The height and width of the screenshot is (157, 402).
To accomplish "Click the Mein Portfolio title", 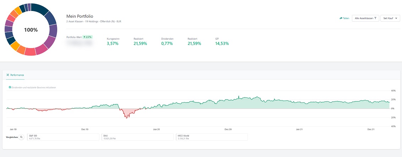I will coord(80,16).
